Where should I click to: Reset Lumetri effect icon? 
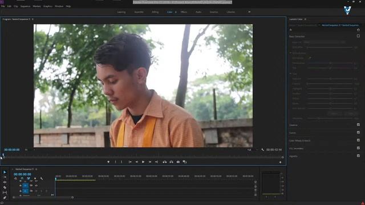tap(358, 30)
